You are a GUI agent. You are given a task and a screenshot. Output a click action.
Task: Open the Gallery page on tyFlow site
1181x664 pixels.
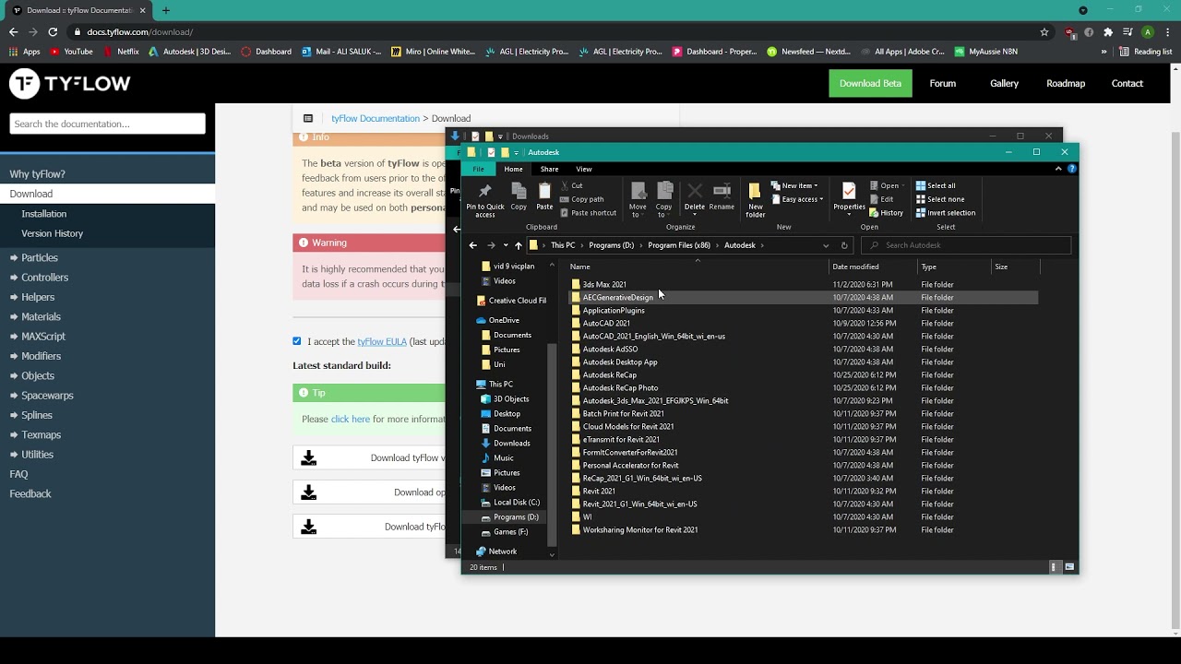pyautogui.click(x=1004, y=83)
